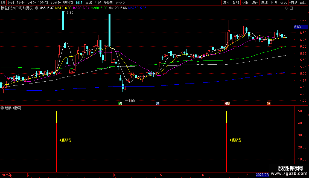Select the 月线 monthly chart tab
Image resolution: width=309 pixels, height=178 pixels.
tap(98, 2)
